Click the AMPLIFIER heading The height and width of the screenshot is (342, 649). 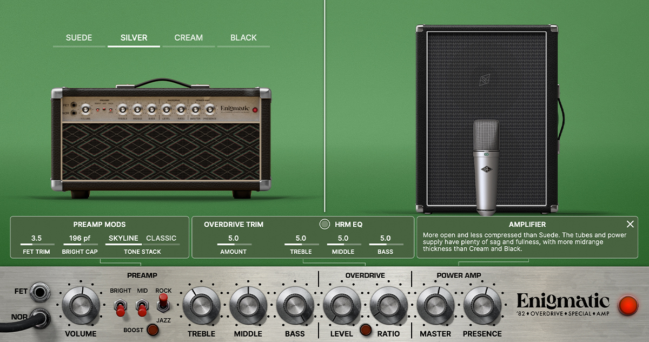point(527,224)
